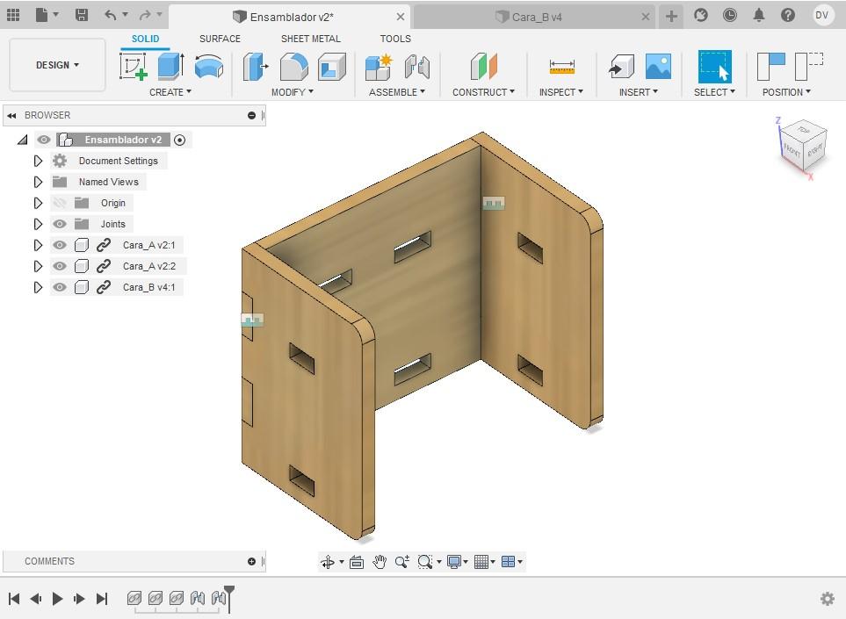
Task: Expand the Cara_B v4:1 component
Action: coord(38,287)
